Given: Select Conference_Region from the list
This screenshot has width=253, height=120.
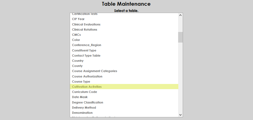Looking at the screenshot, I should [x=86, y=45].
